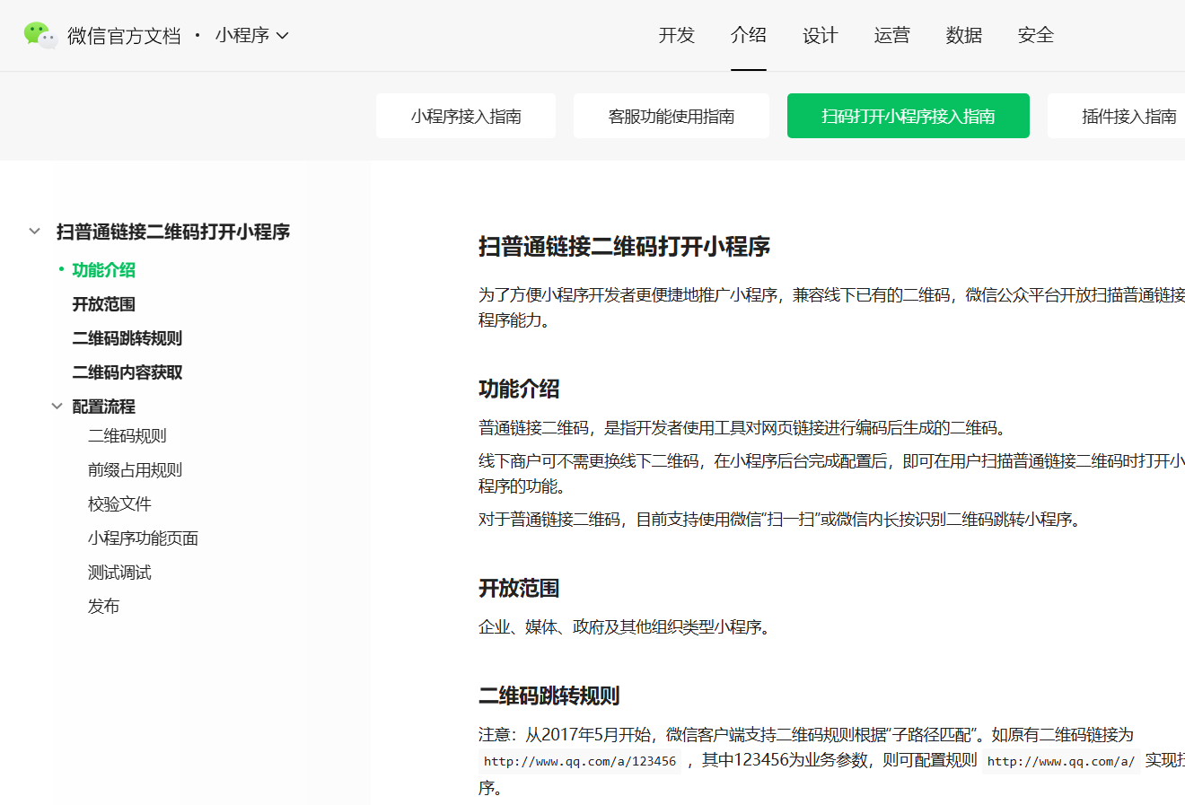
Task: Open 二维码内容获取 in the sidebar
Action: (127, 372)
